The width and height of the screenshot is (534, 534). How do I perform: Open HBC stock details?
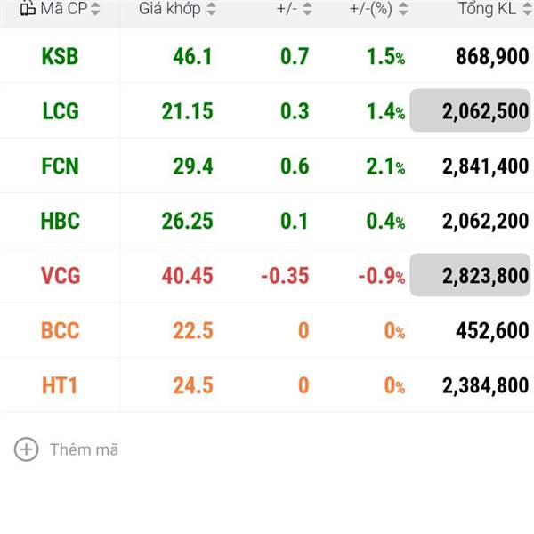(60, 221)
